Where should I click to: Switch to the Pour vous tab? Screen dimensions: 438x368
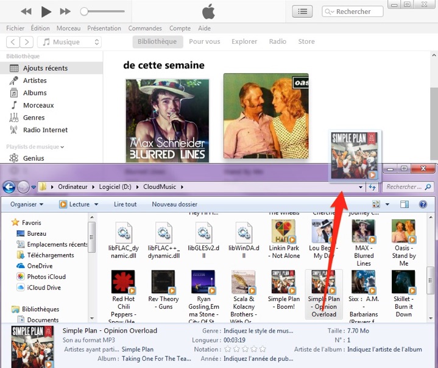(205, 41)
